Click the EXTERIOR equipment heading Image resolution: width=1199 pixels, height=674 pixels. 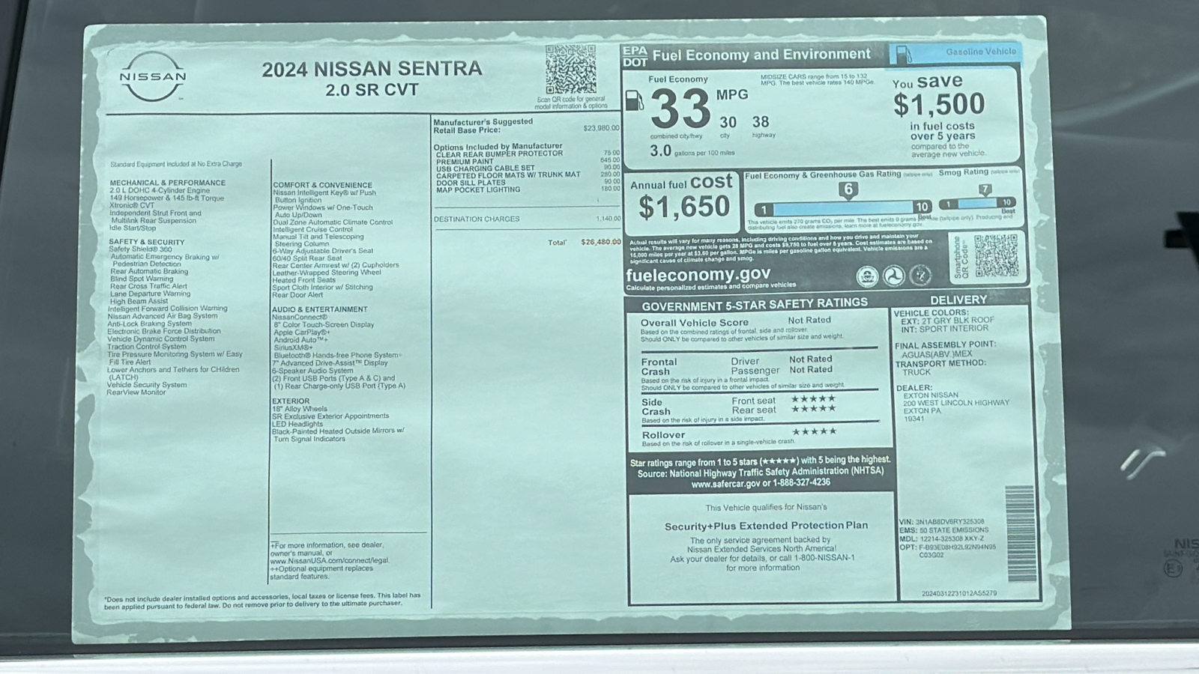(x=290, y=401)
